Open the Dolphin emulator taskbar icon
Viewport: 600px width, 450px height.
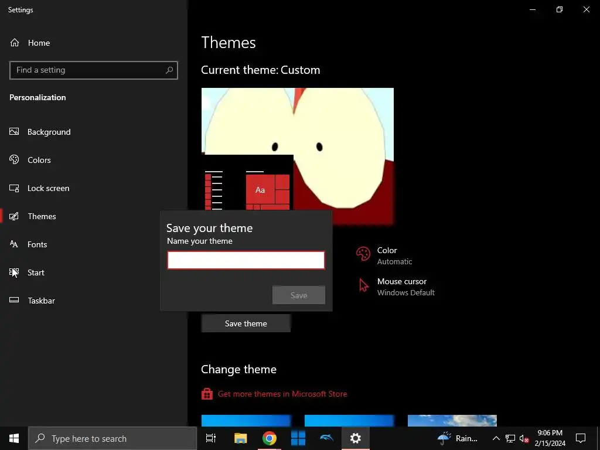pos(327,438)
